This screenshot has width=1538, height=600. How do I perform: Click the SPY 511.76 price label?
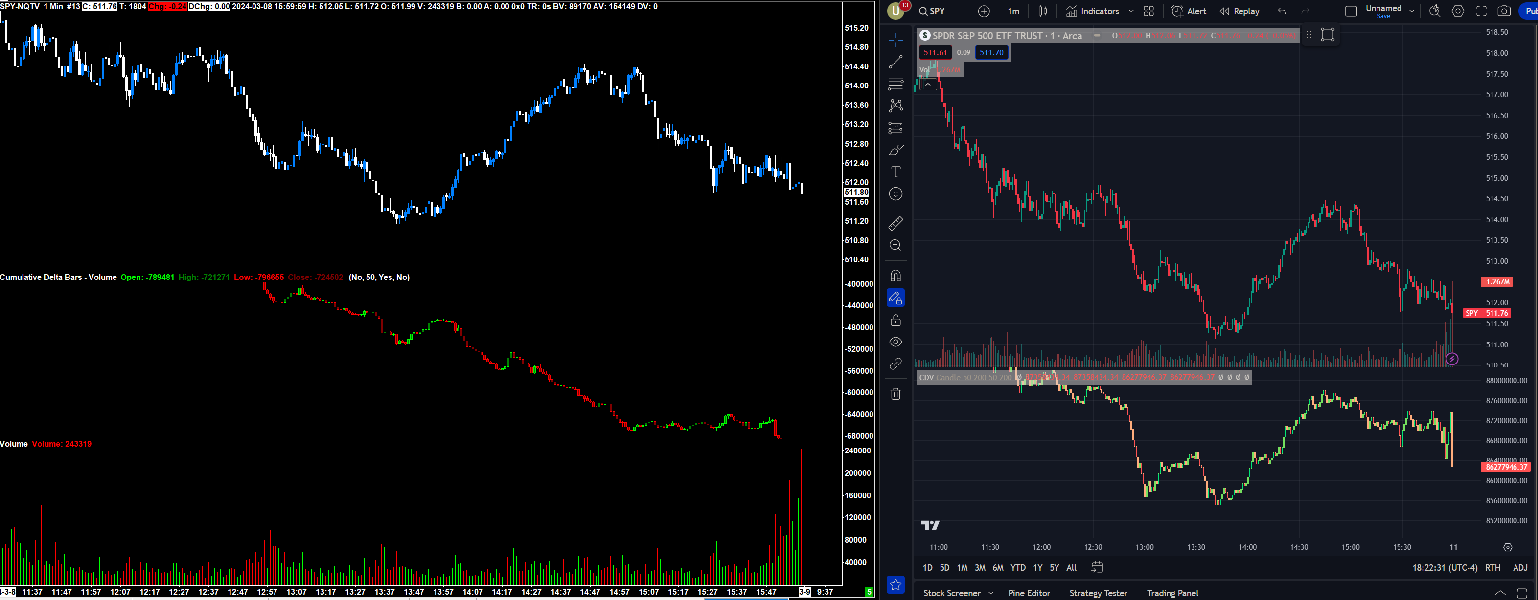coord(1487,313)
